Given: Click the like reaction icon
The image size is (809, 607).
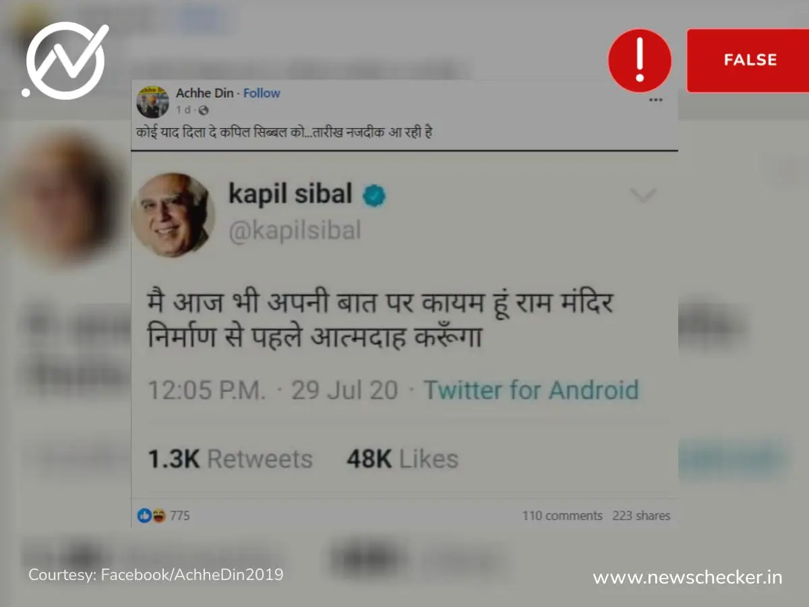Looking at the screenshot, I should [144, 516].
